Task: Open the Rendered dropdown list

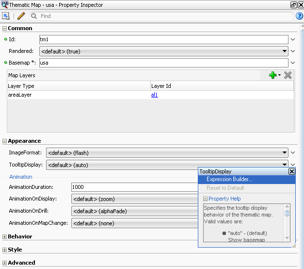Action: coord(163,51)
